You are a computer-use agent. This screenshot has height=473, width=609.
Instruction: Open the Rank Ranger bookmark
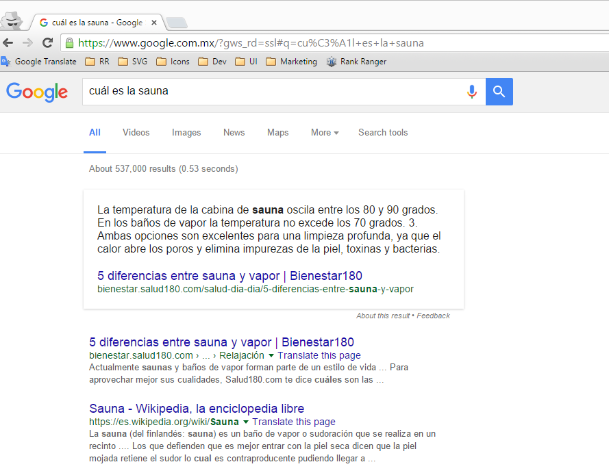[356, 62]
